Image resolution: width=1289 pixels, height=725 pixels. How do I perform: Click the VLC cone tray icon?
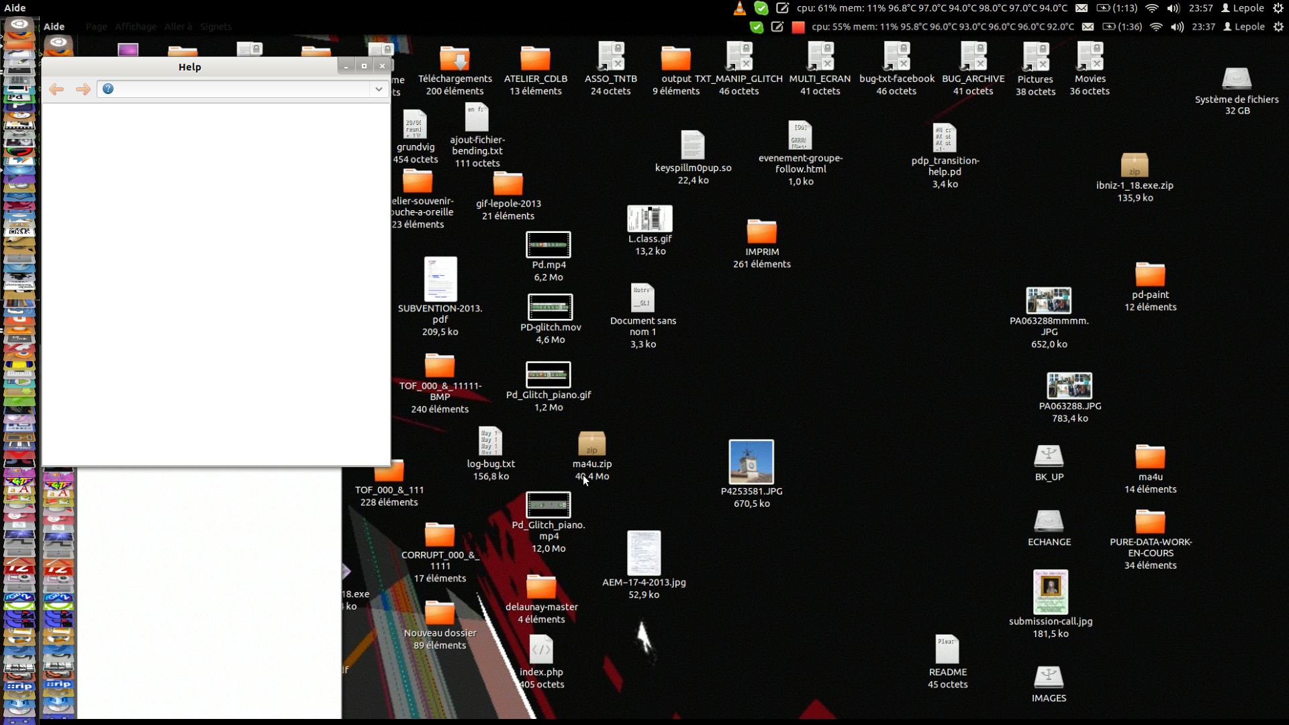tap(739, 8)
